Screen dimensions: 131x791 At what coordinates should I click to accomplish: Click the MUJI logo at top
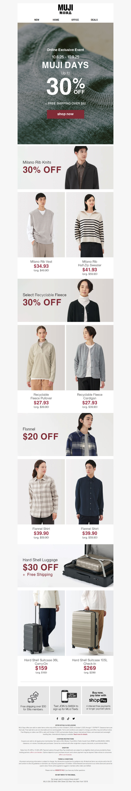[x=65, y=9]
